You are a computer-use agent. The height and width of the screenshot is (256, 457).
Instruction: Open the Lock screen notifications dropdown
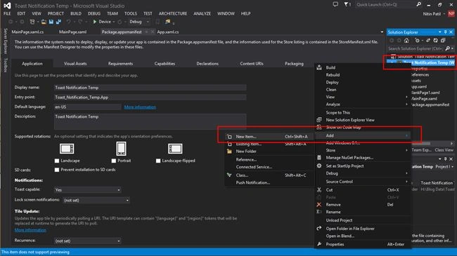pyautogui.click(x=127, y=200)
